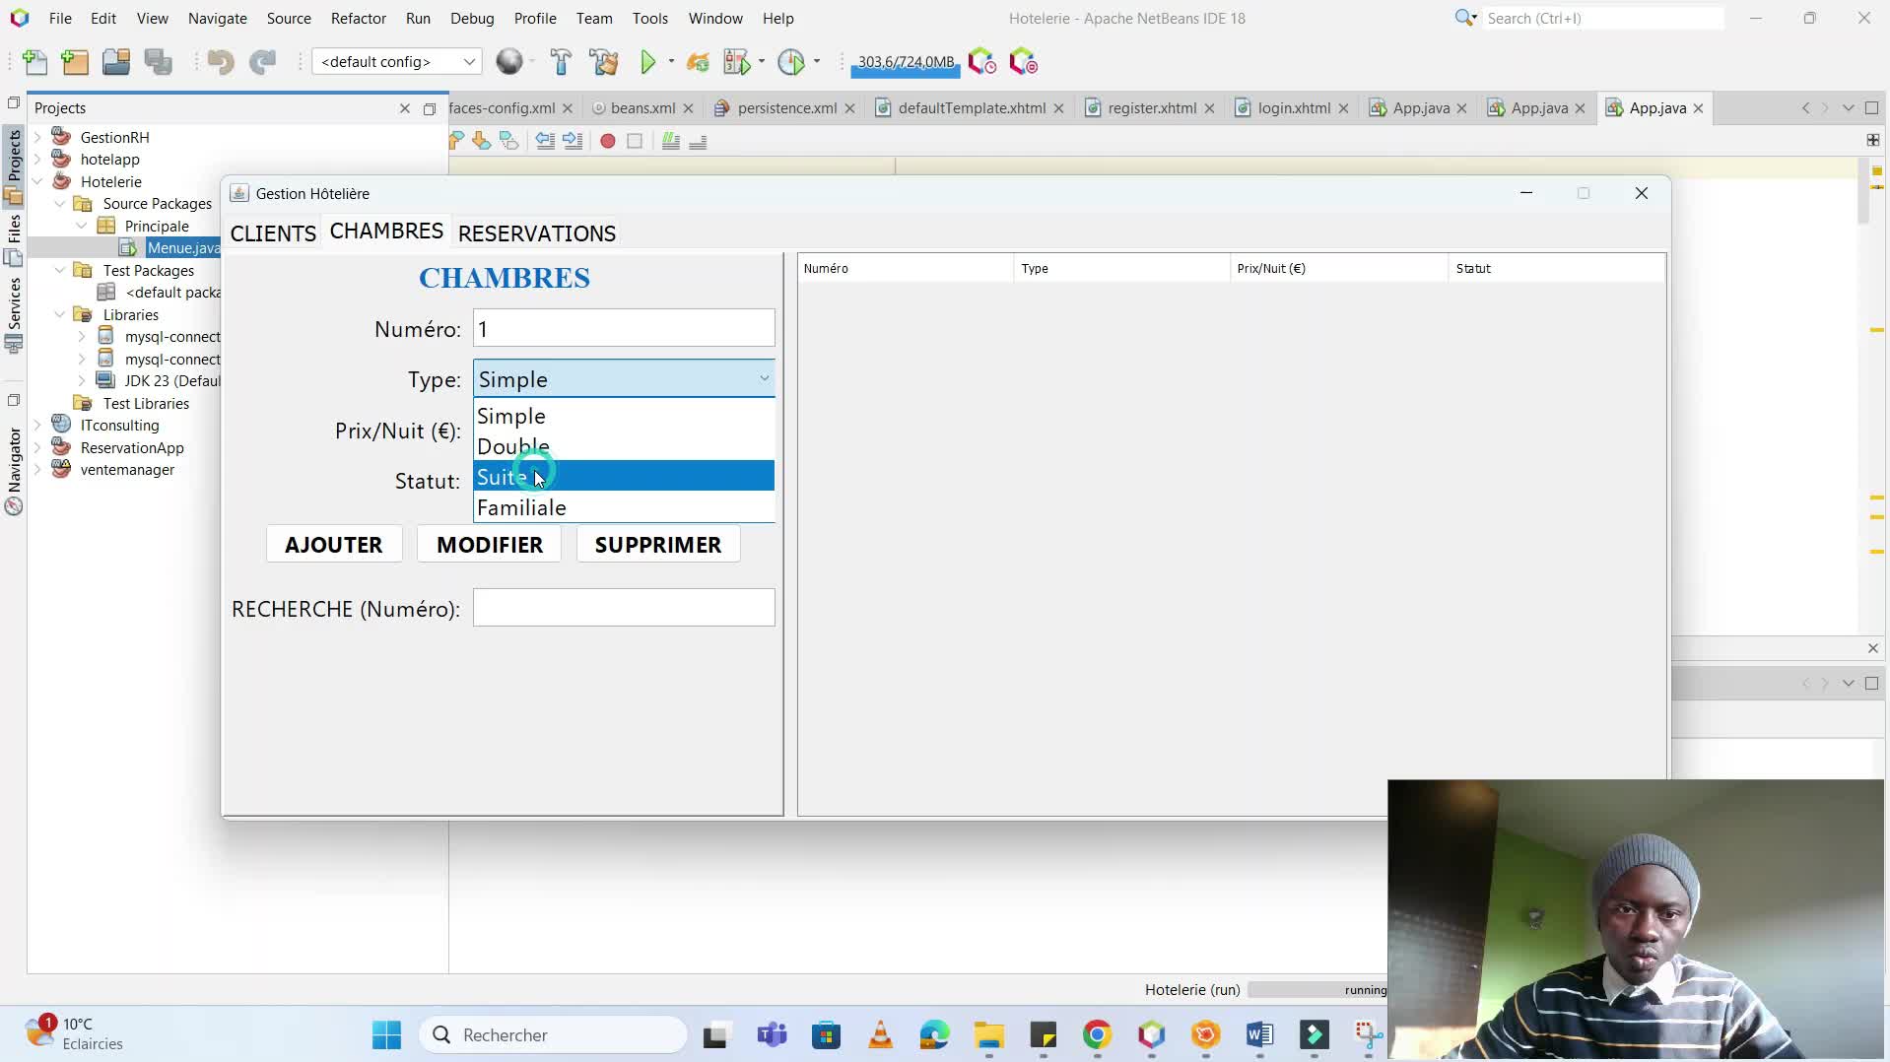
Task: Open Microsoft Word from the taskbar
Action: [x=1259, y=1034]
